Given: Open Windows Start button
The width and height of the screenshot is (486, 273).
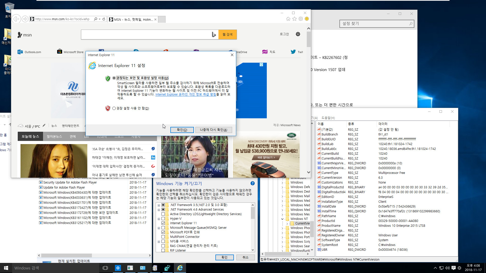Looking at the screenshot, I should tap(6, 268).
